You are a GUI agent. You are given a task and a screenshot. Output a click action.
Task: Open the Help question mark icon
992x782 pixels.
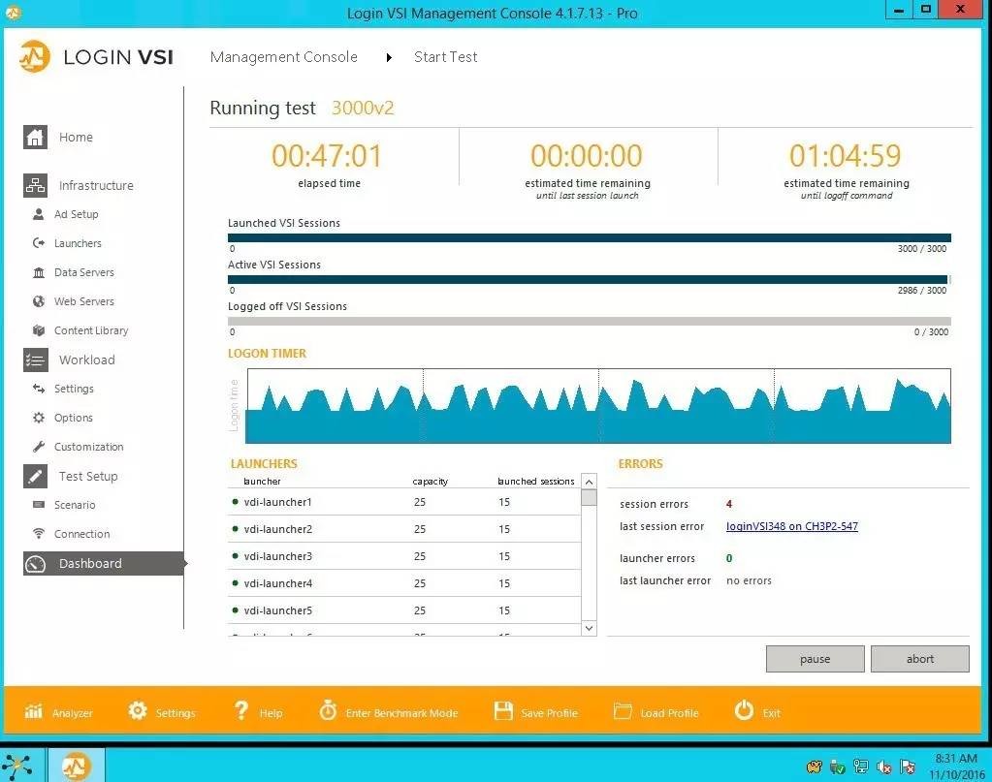click(x=241, y=710)
